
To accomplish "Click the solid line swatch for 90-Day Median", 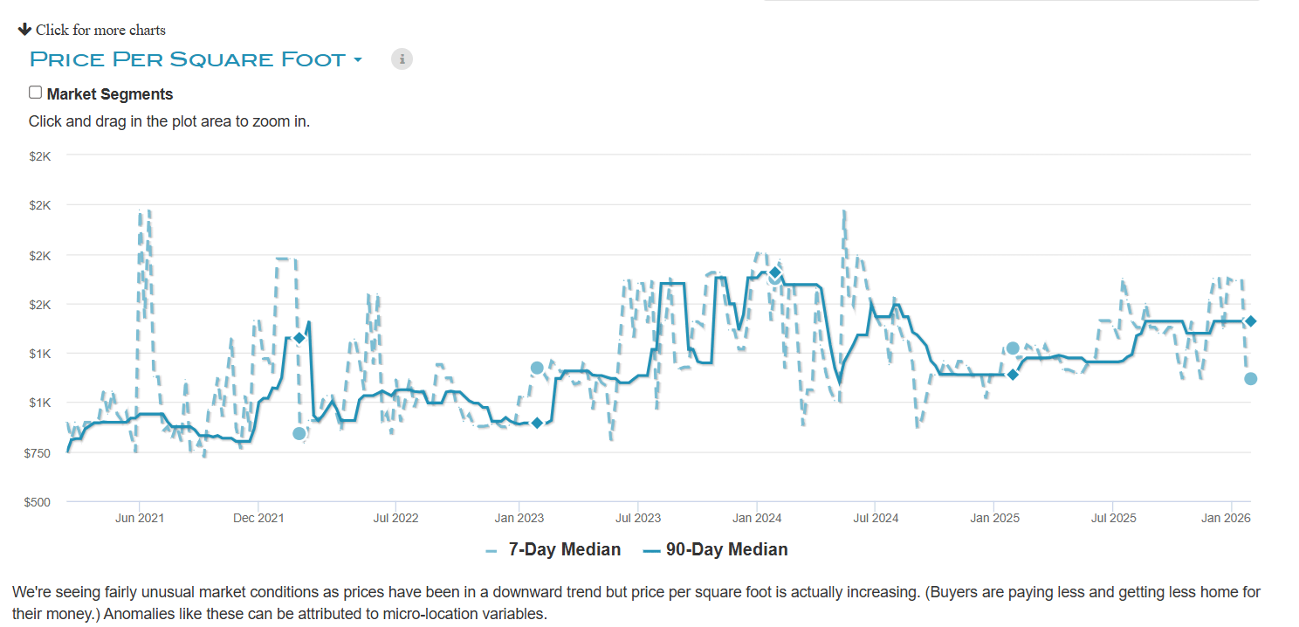I will [651, 550].
